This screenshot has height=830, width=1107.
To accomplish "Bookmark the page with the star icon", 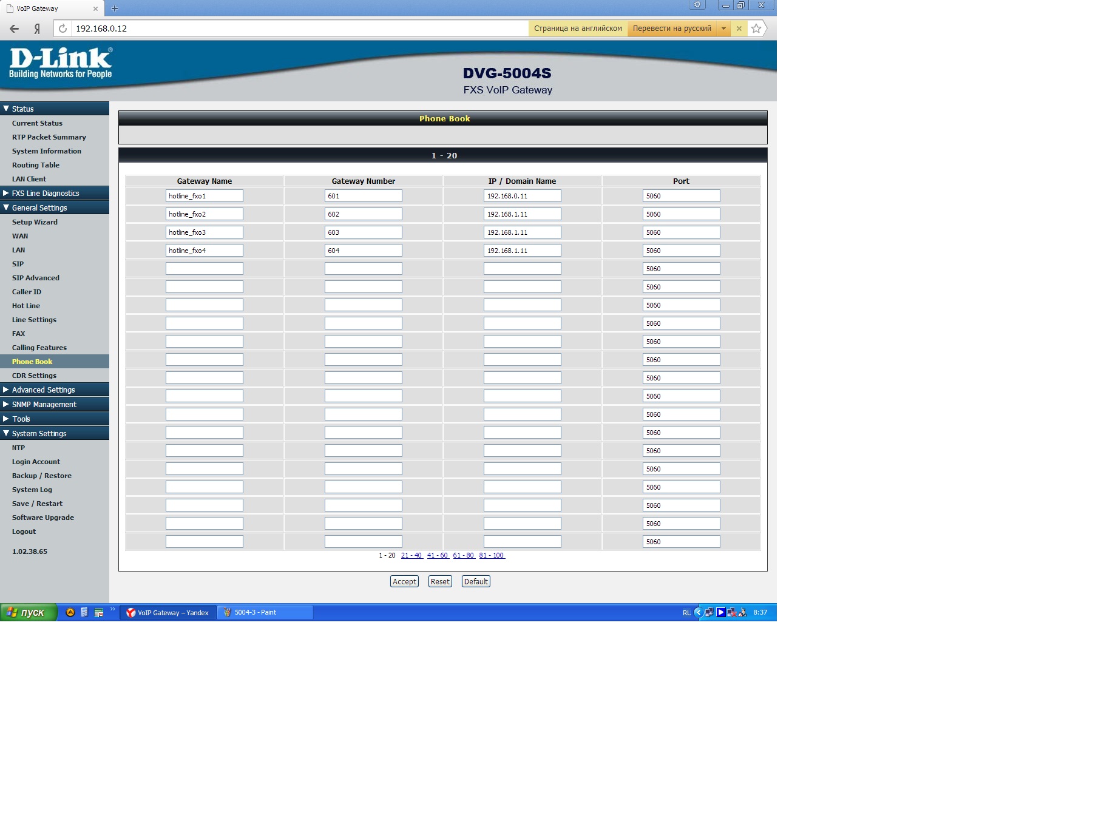I will point(756,29).
